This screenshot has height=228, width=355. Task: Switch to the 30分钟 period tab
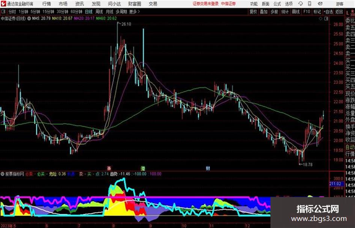[x=62, y=12]
